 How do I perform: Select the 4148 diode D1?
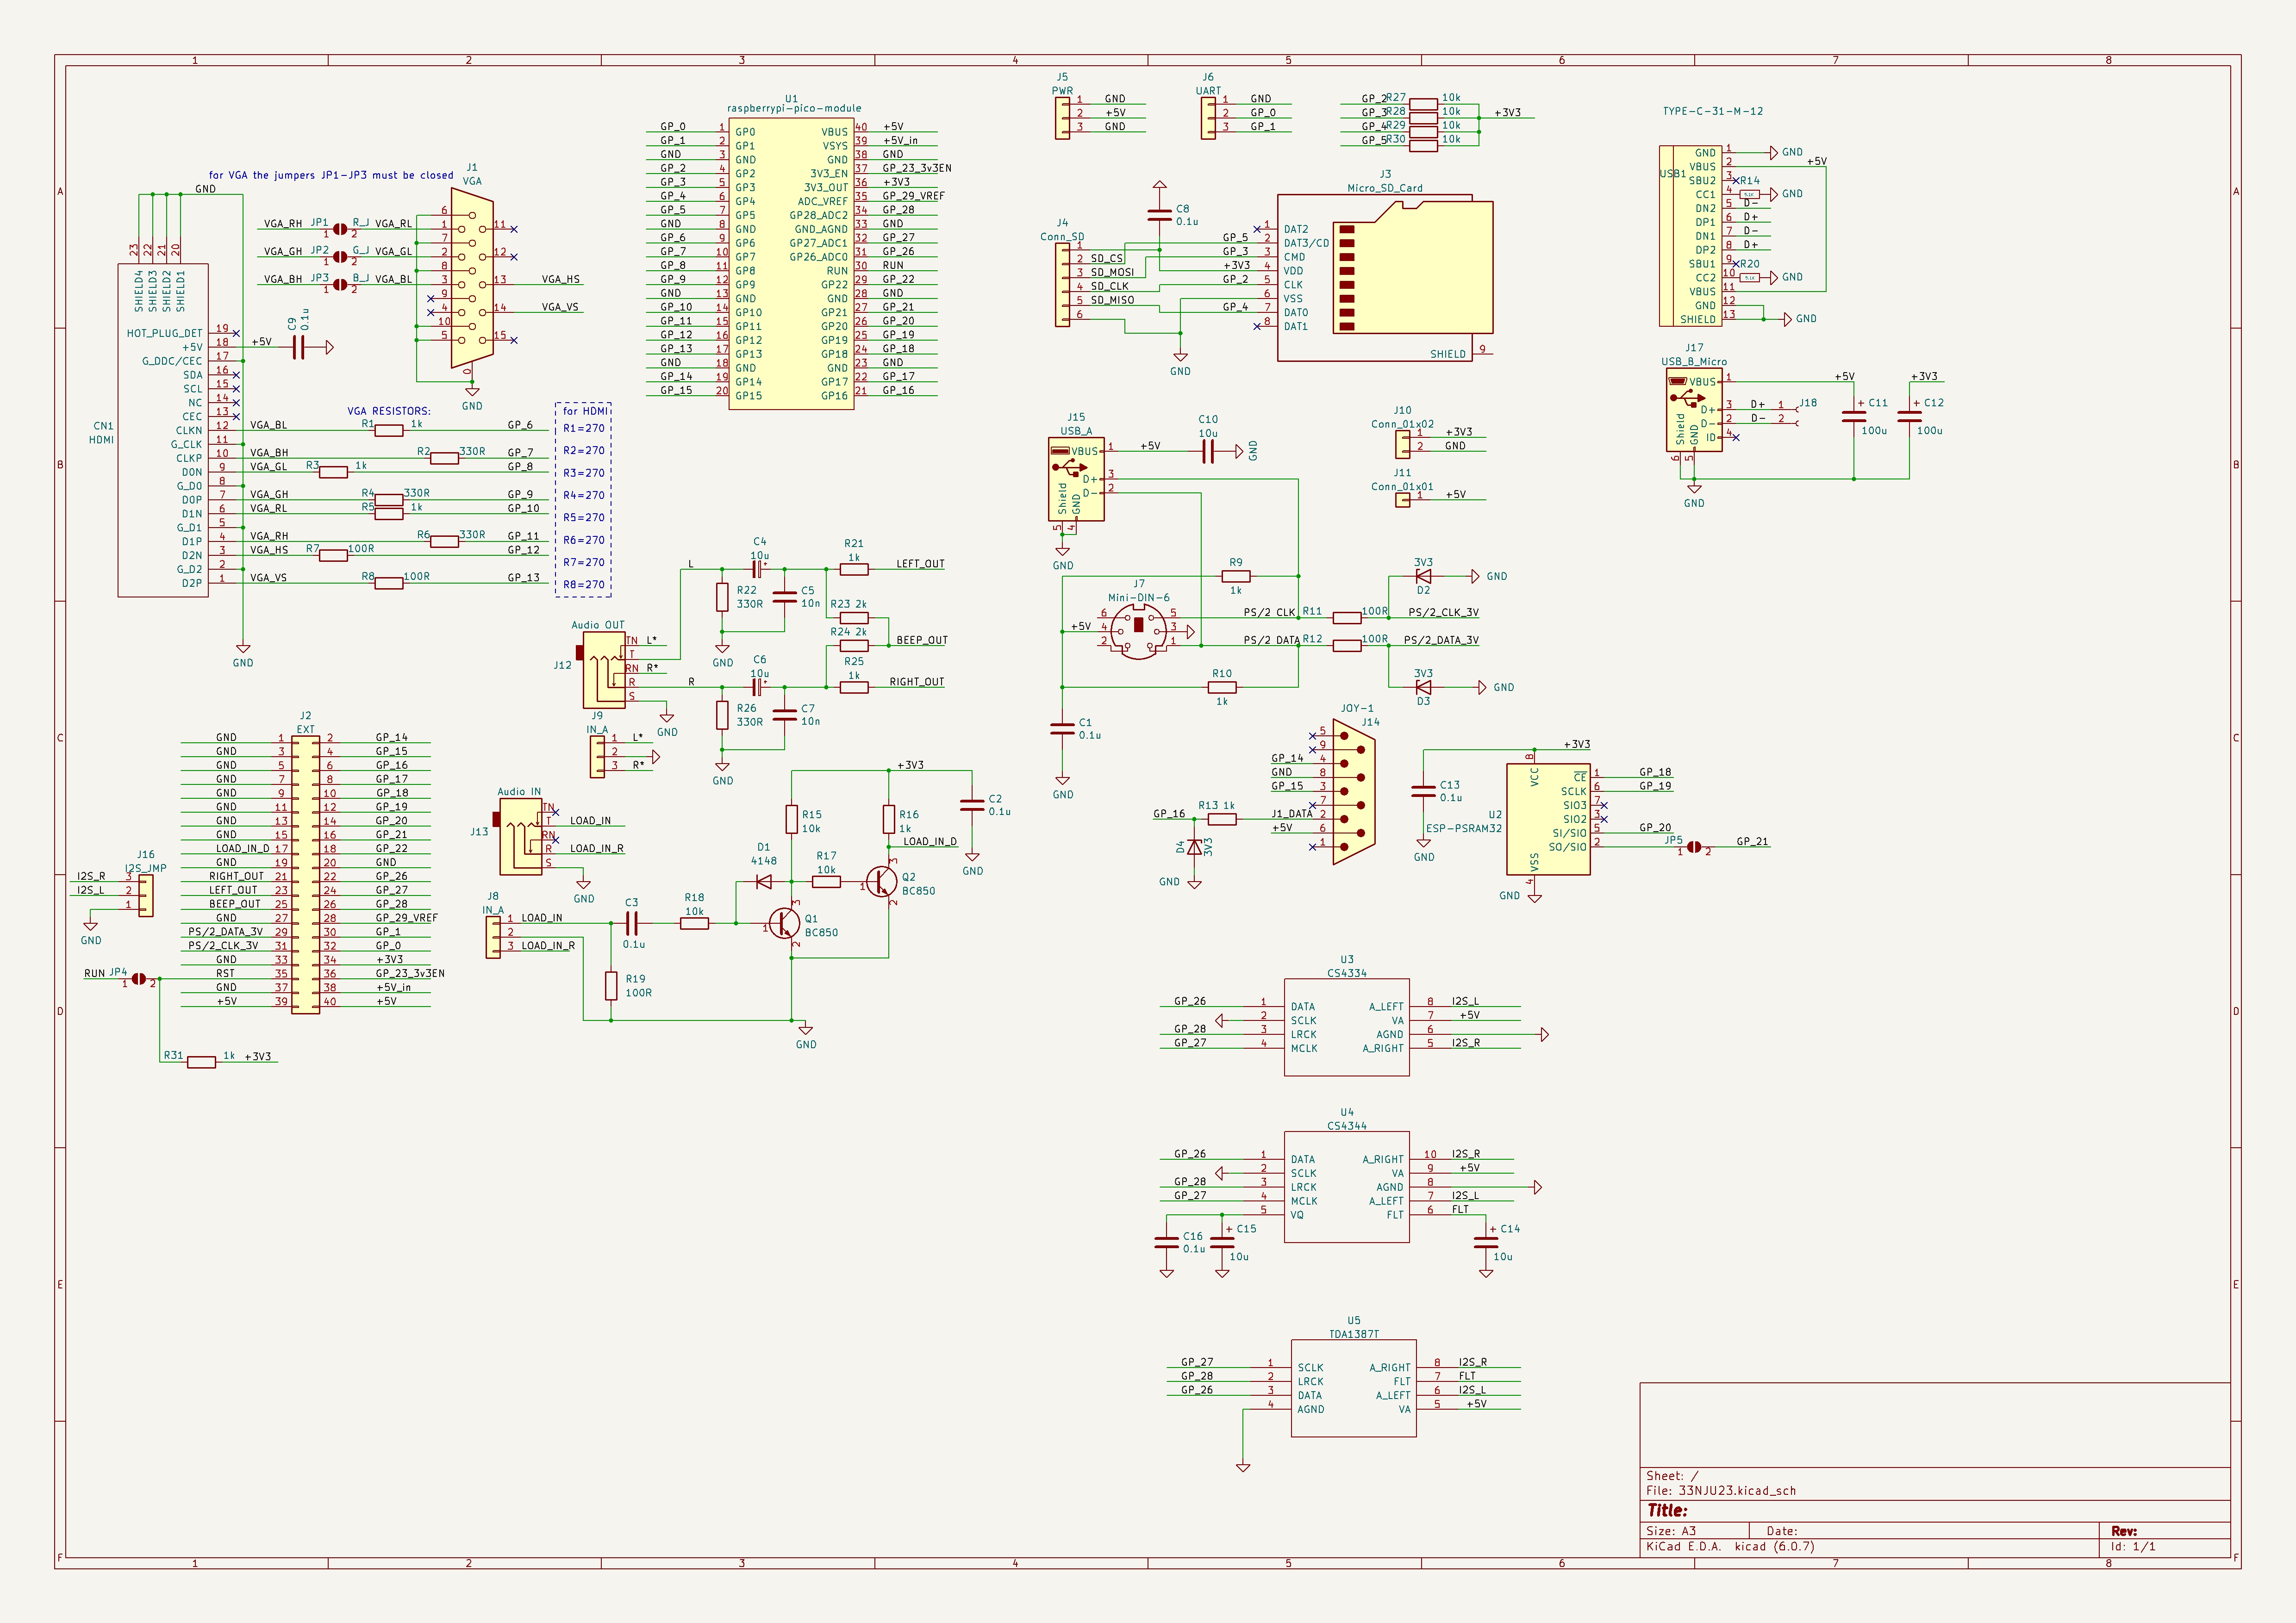click(x=764, y=882)
